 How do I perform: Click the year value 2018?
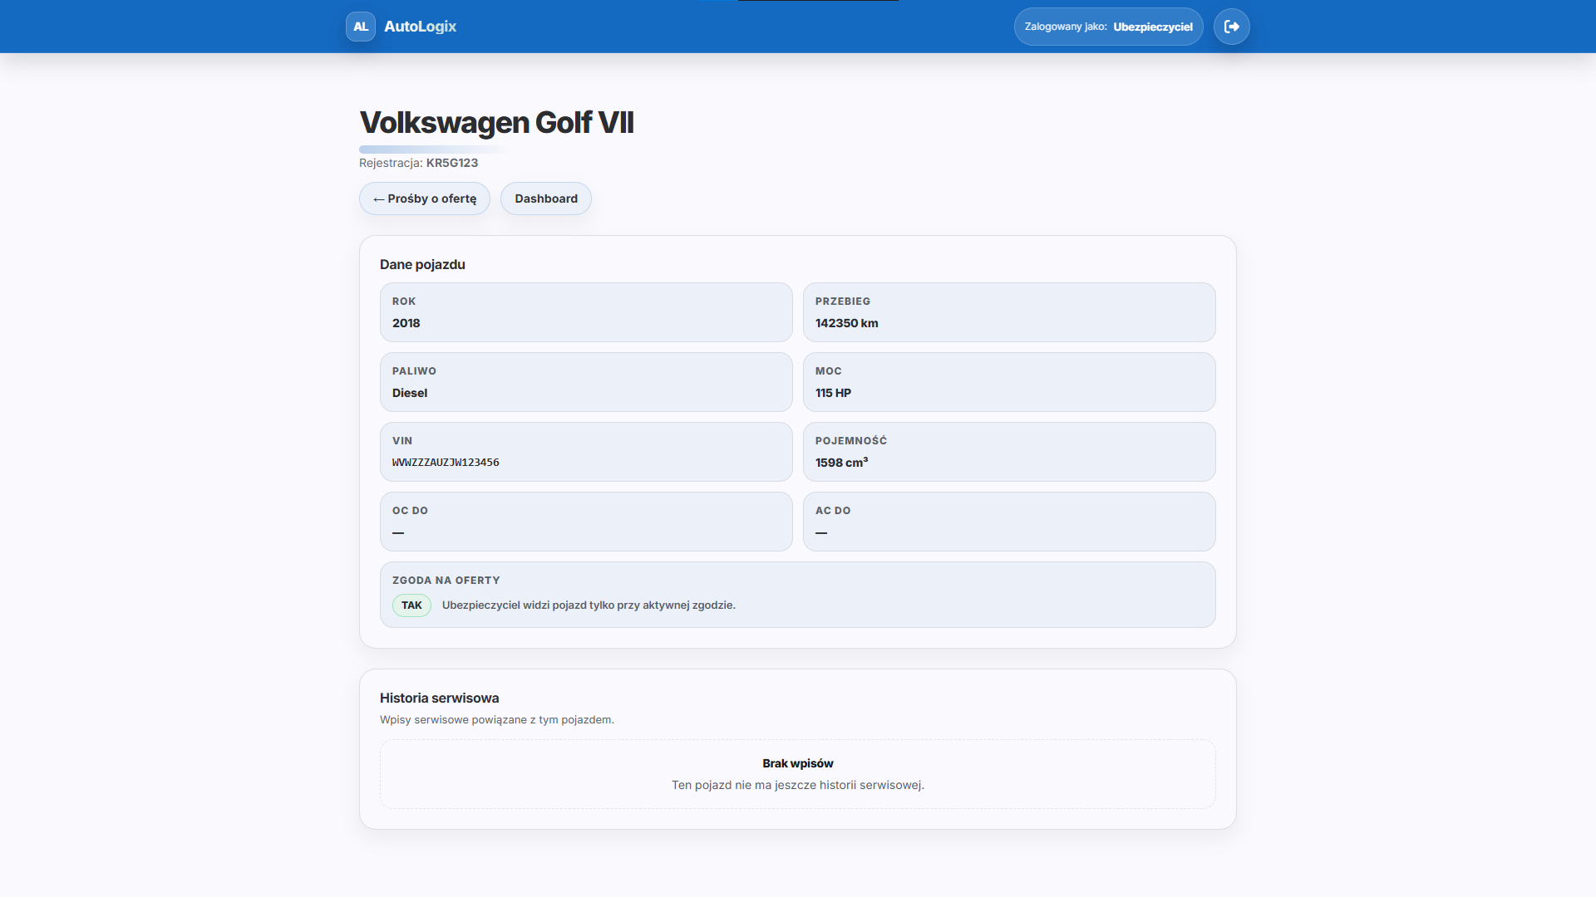pos(406,323)
